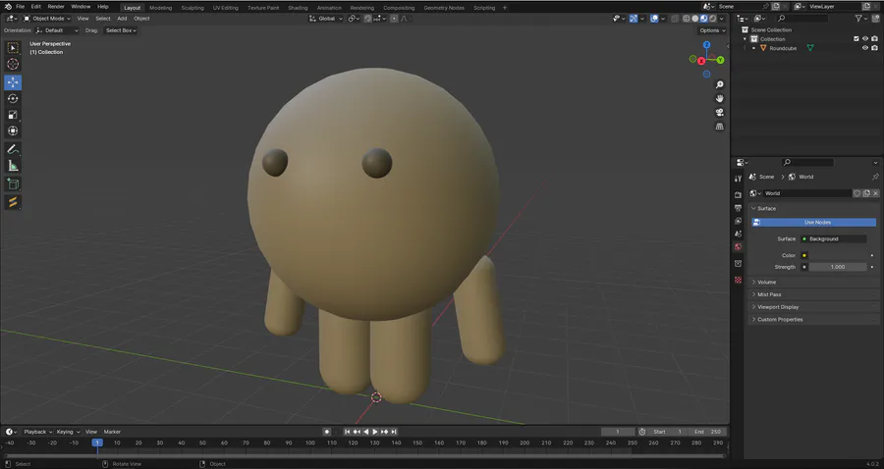Open the Tool properties tab
Image resolution: width=884 pixels, height=469 pixels.
tap(738, 179)
